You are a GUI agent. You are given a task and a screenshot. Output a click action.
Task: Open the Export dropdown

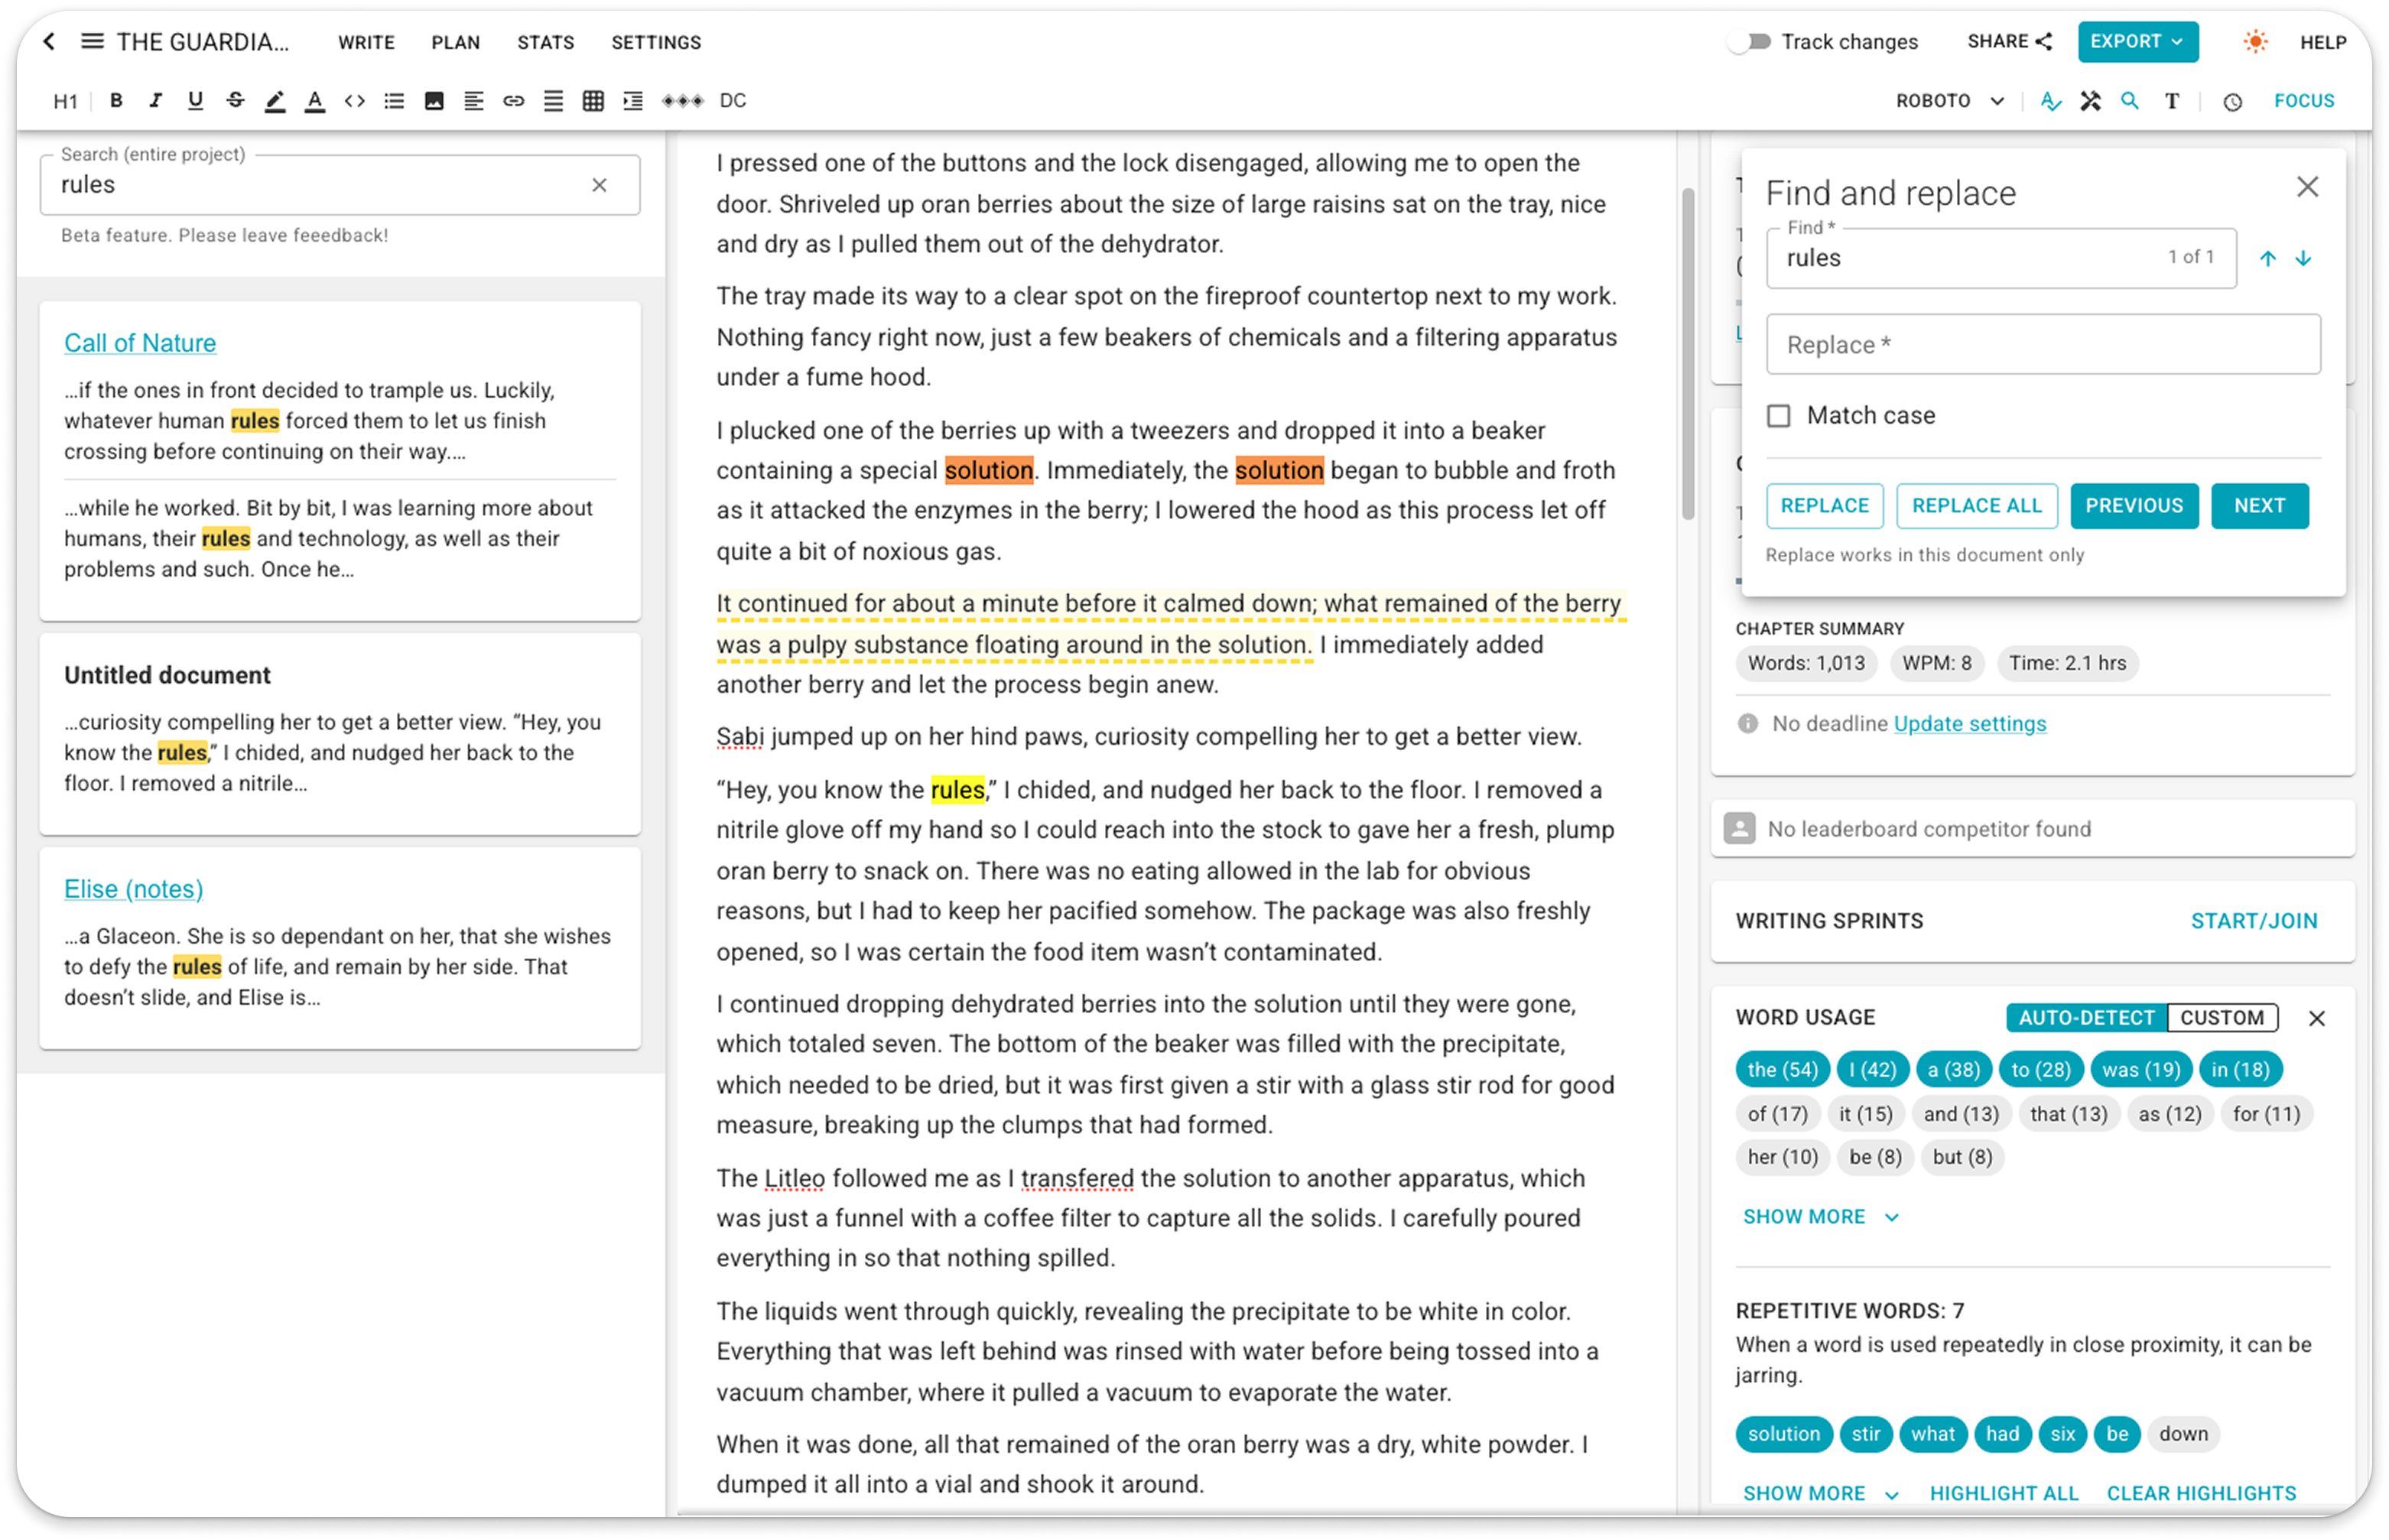coord(2138,42)
